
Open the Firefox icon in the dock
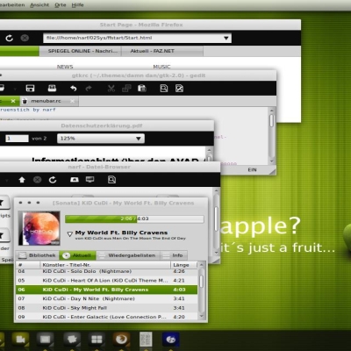coord(121,339)
